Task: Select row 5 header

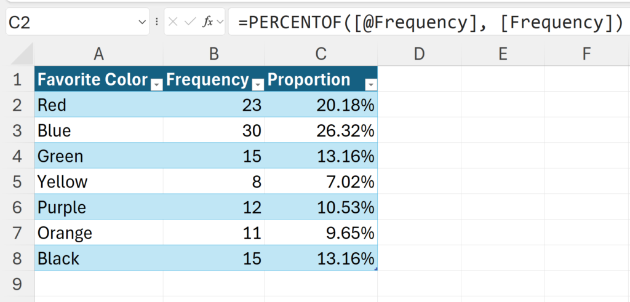Action: (x=17, y=181)
